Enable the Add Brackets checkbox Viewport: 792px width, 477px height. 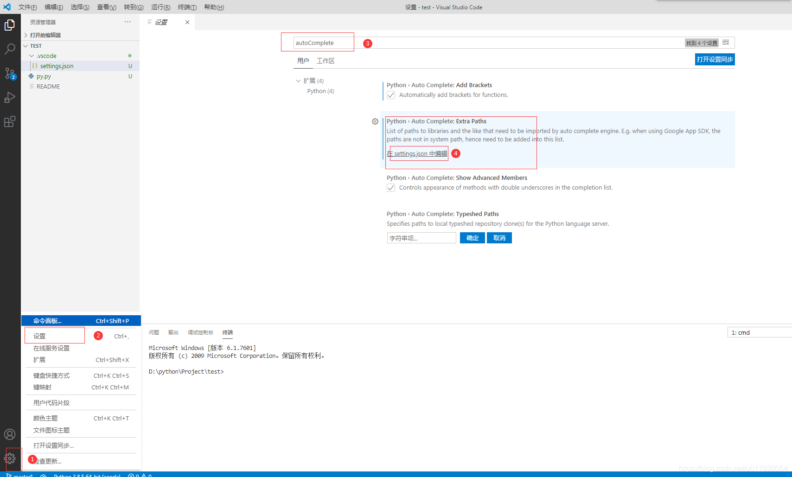[391, 95]
